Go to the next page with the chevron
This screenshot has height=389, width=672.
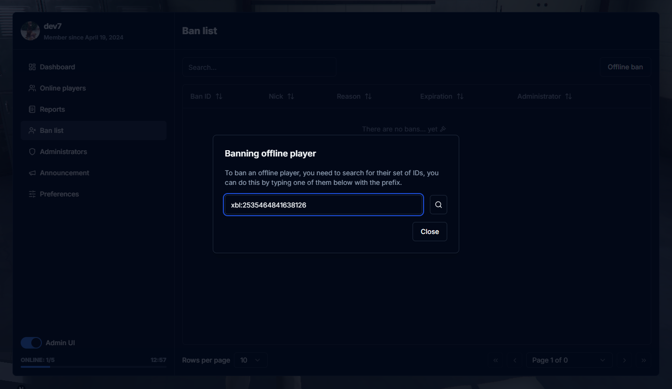(624, 360)
